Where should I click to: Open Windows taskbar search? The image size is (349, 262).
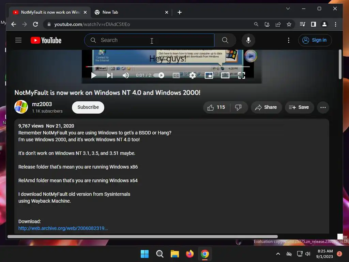(160, 254)
